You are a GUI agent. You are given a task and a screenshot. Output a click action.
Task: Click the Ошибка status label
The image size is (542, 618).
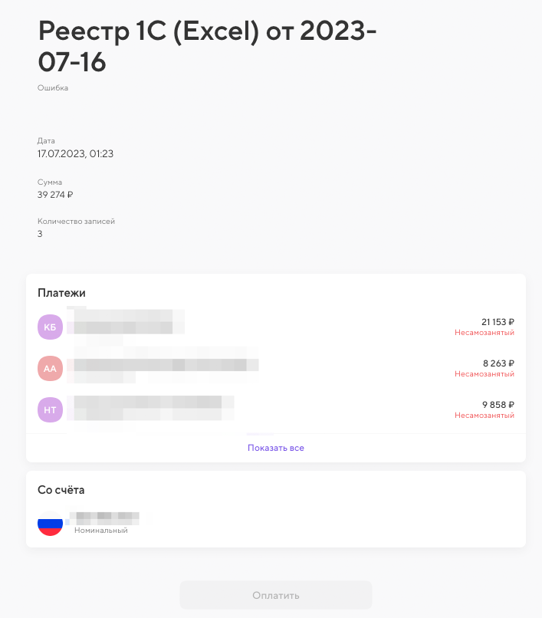point(53,88)
